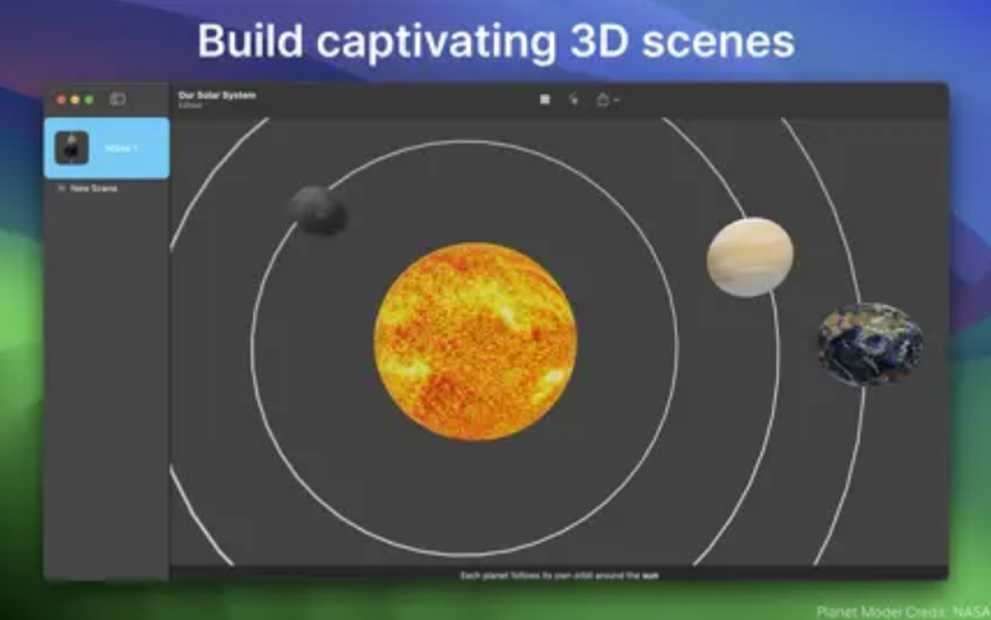Open the share dropdown menu
The width and height of the screenshot is (991, 620).
coord(606,99)
